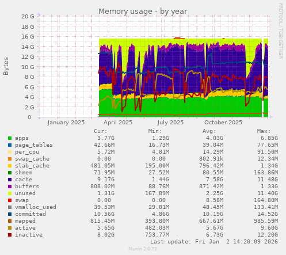Click the 'April 2025' x-axis label
286x255 pixels.
point(118,123)
